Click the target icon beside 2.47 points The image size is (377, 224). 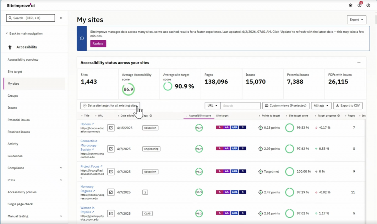coord(260,192)
